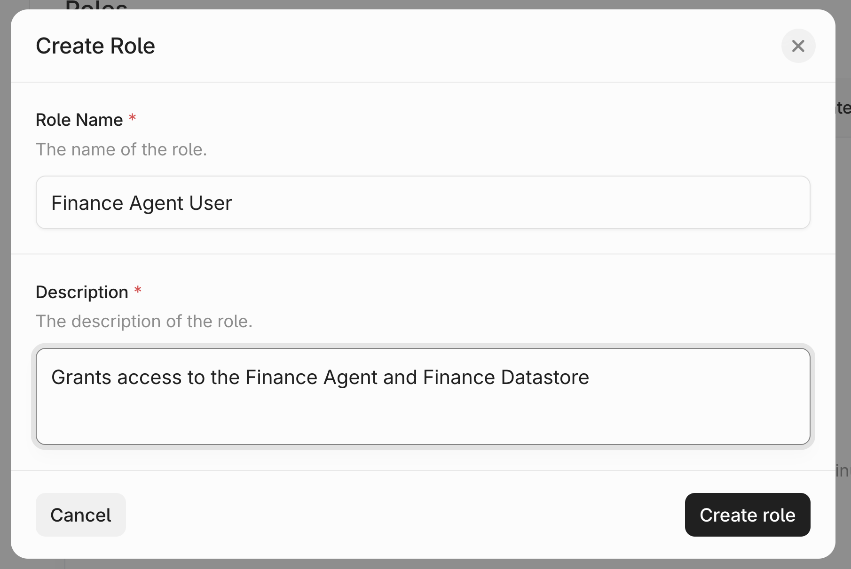Click the "Description" field label
The image size is (851, 569).
tap(82, 292)
